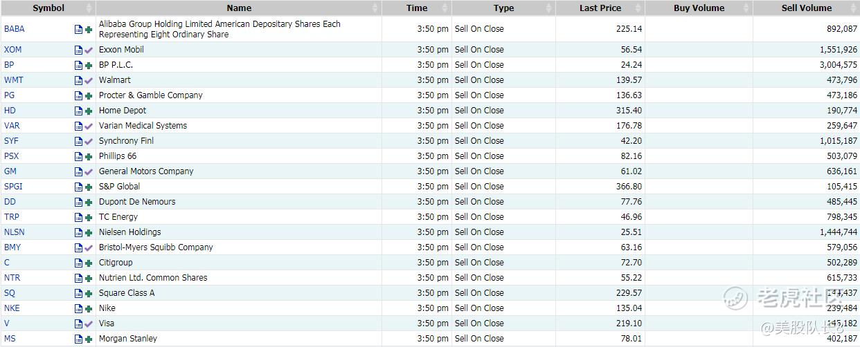Viewport: 860px width, 347px height.
Task: Click the Symbol column sort arrows
Action: (x=89, y=8)
